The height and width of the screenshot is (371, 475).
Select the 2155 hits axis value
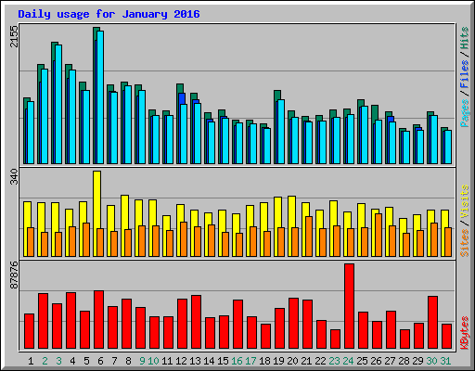click(15, 36)
